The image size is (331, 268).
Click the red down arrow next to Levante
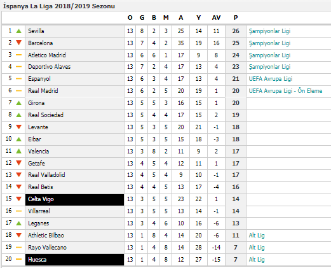pos(19,127)
